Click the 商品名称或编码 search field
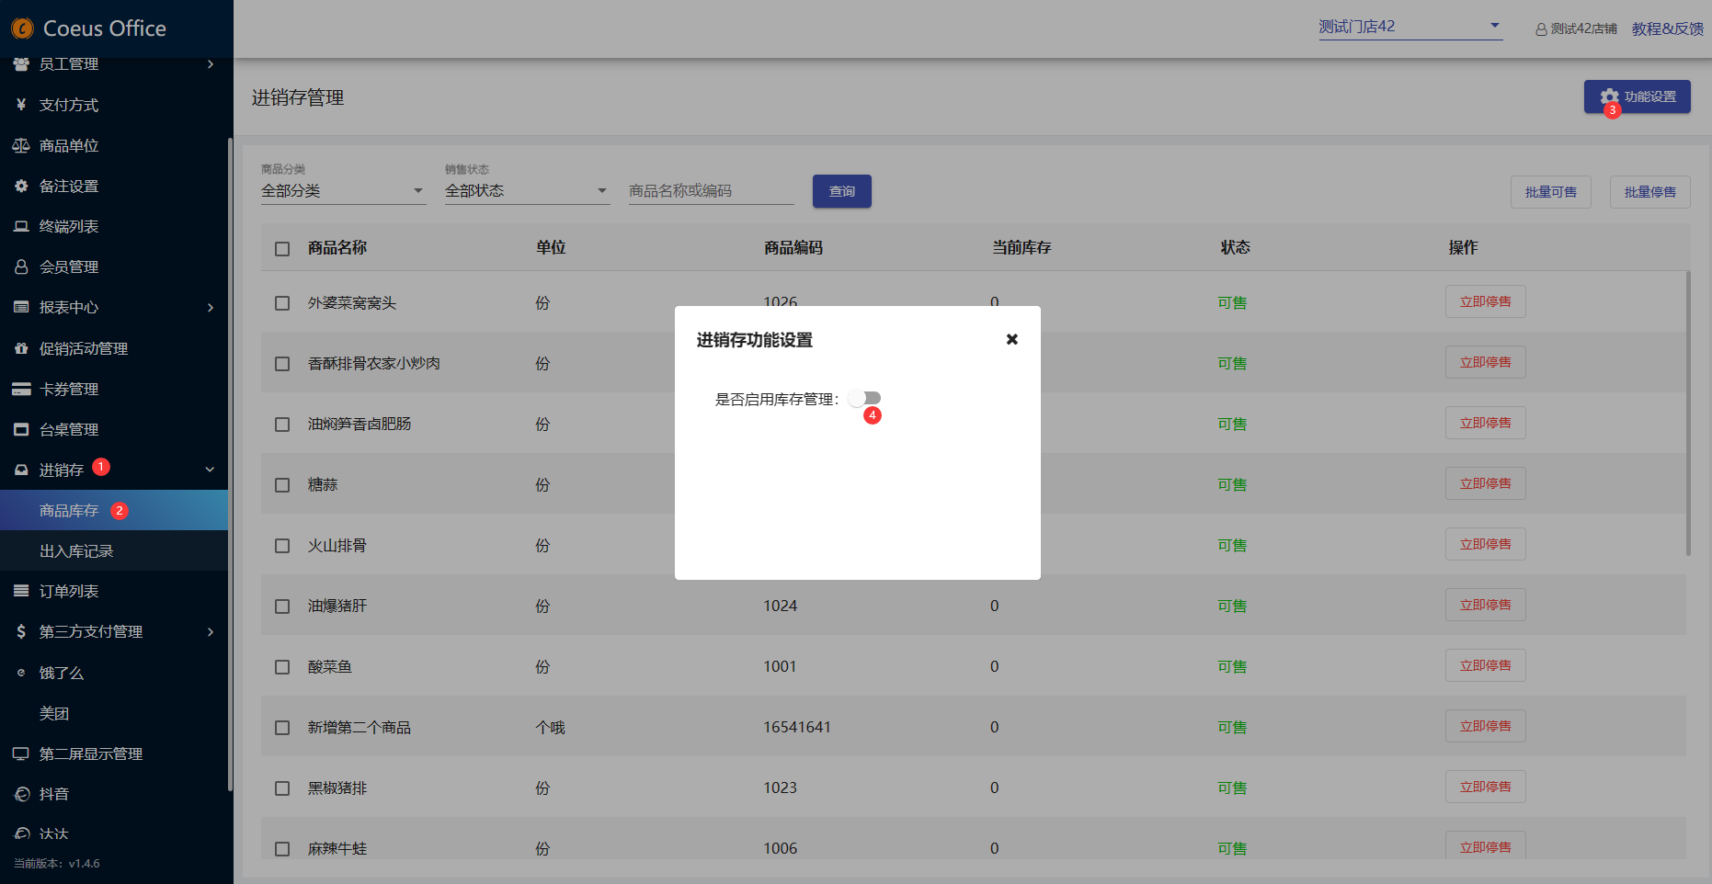The width and height of the screenshot is (1712, 884). click(x=711, y=190)
